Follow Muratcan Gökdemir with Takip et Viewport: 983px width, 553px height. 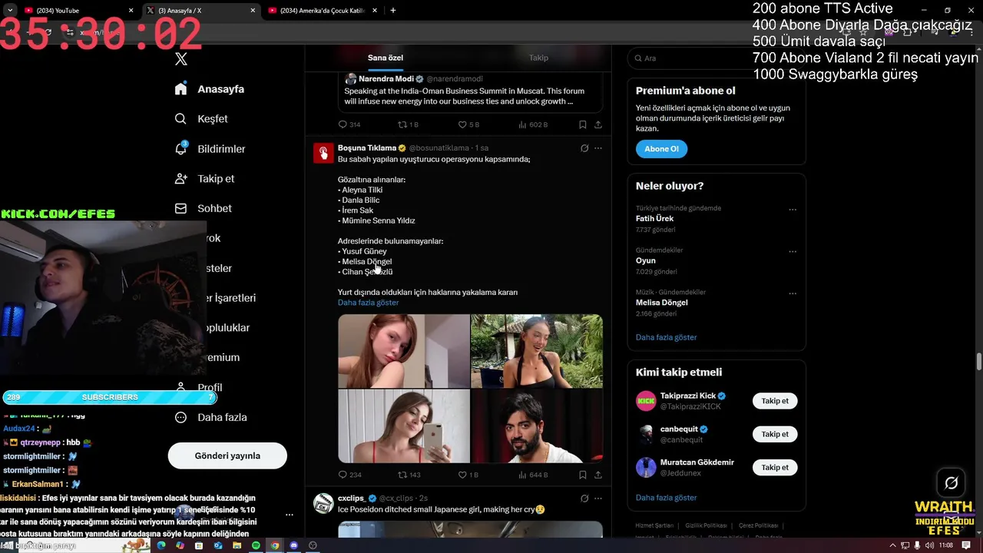coord(775,467)
